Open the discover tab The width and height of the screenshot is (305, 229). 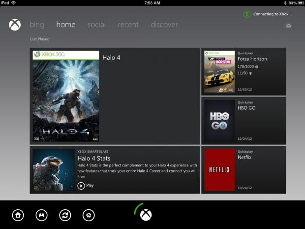[164, 25]
